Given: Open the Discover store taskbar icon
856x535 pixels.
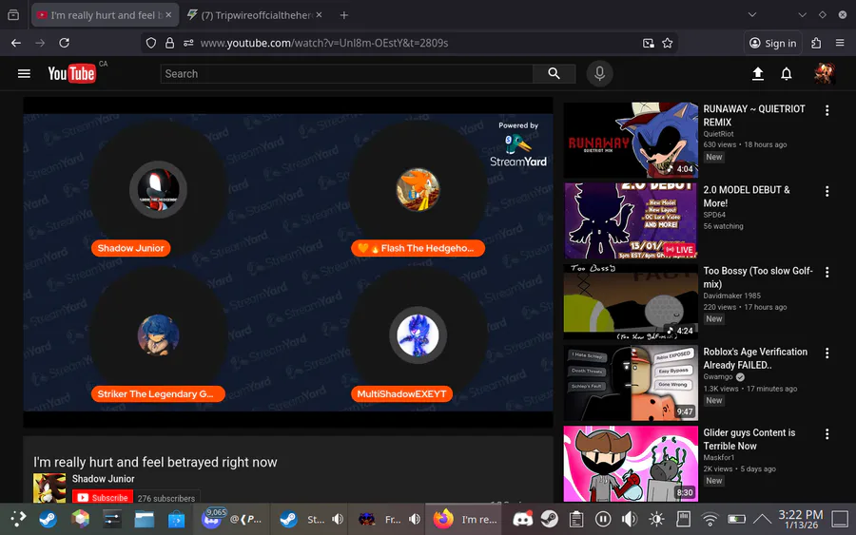Looking at the screenshot, I should 176,519.
